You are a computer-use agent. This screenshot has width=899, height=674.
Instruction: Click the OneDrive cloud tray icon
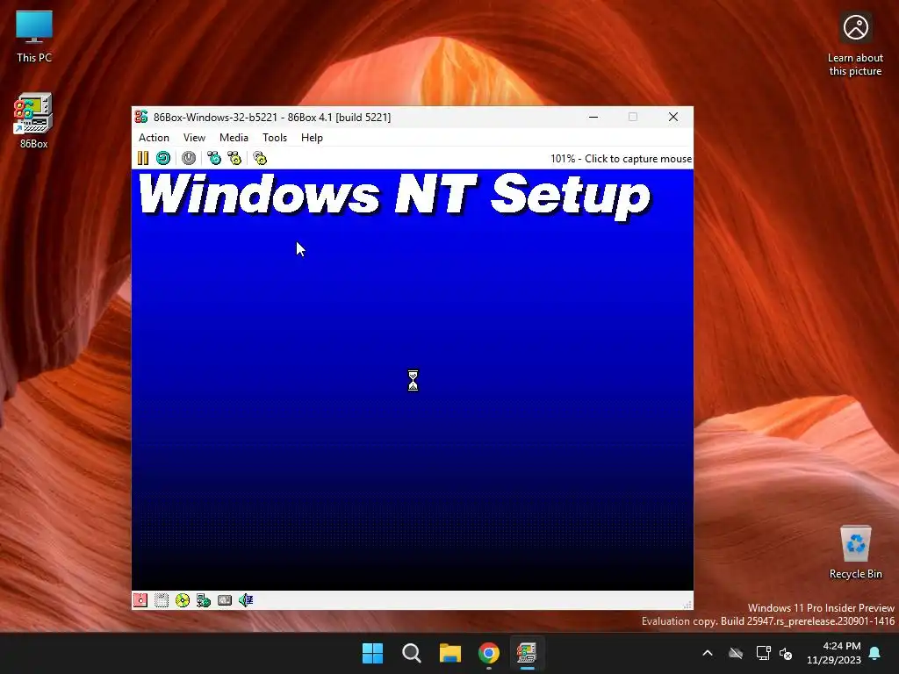[x=736, y=653]
